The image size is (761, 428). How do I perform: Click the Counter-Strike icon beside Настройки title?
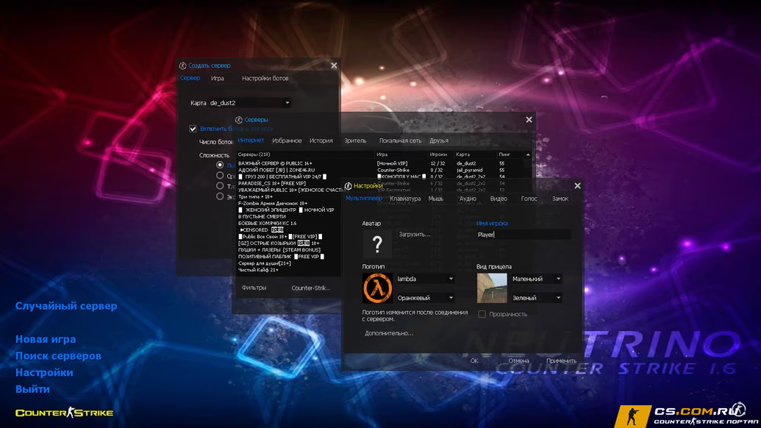tap(348, 186)
